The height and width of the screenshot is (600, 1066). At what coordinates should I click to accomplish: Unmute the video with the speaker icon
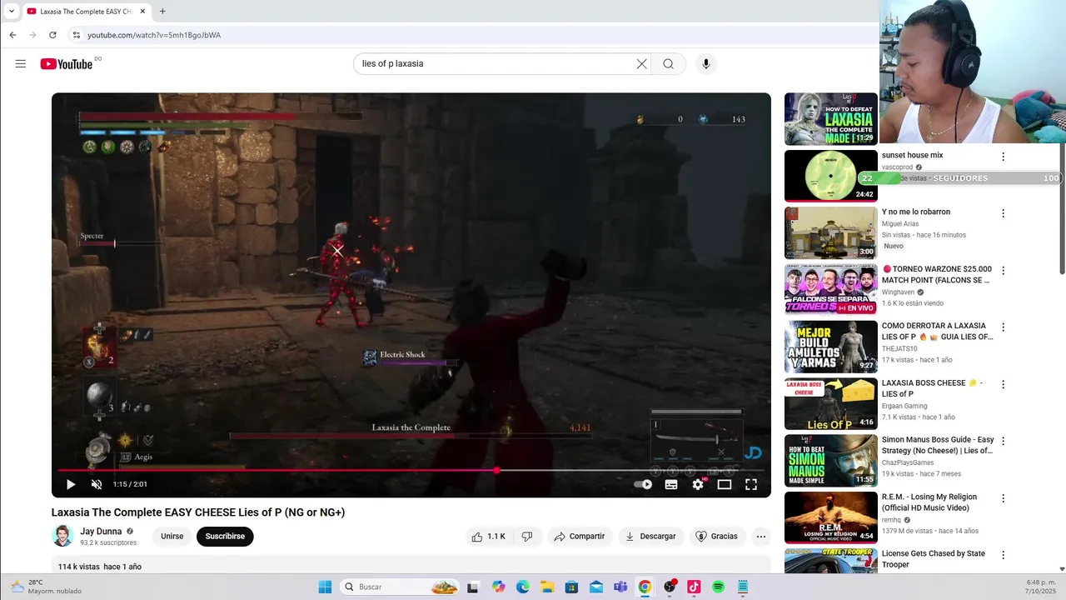(x=97, y=484)
